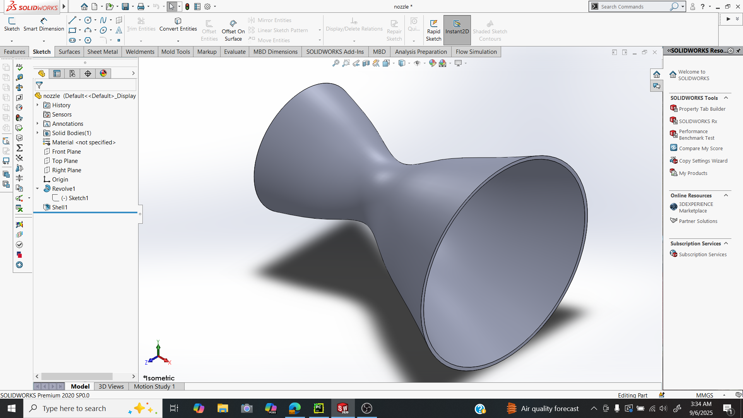Select the Ellipse sketch tool

click(103, 30)
